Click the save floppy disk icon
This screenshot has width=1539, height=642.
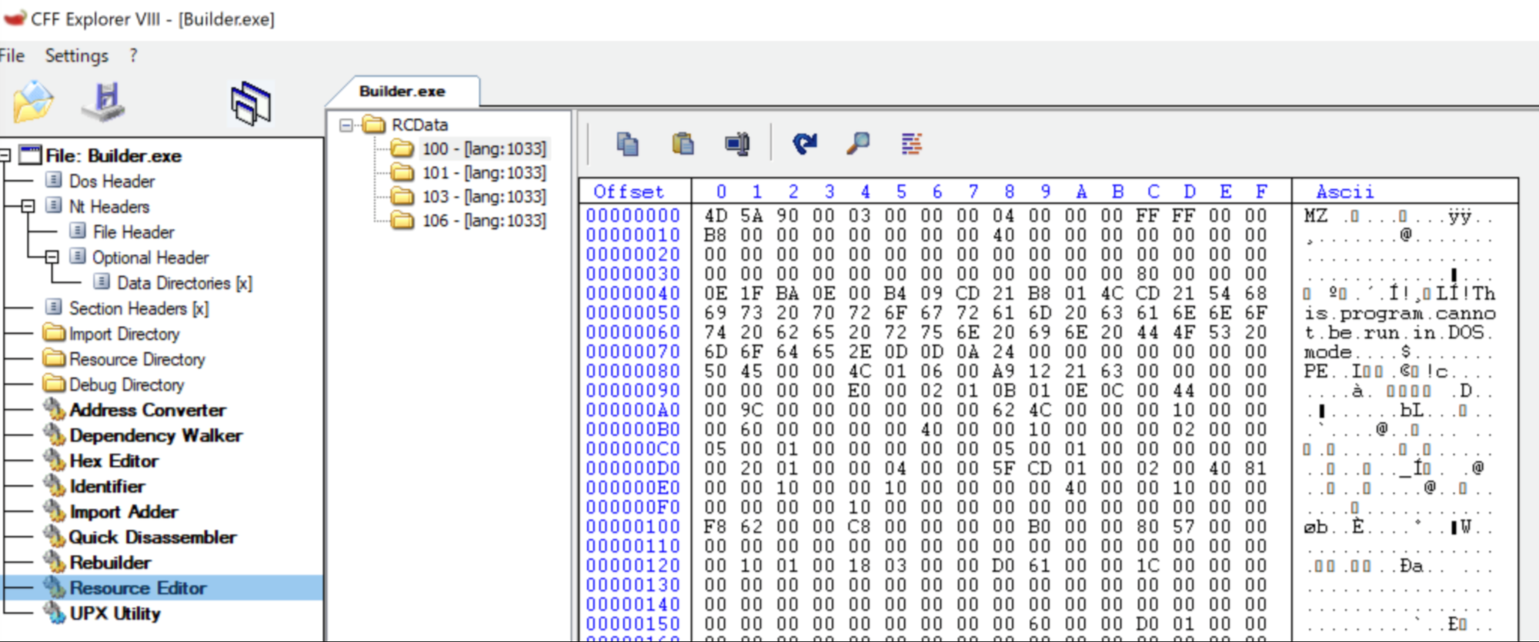105,101
